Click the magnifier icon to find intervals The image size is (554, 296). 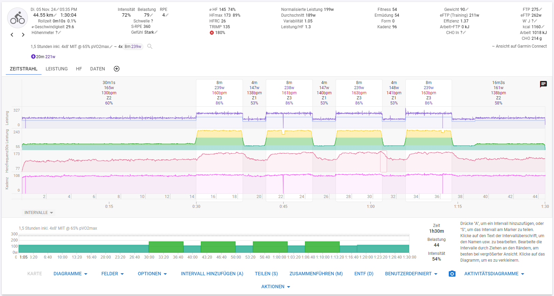(149, 47)
